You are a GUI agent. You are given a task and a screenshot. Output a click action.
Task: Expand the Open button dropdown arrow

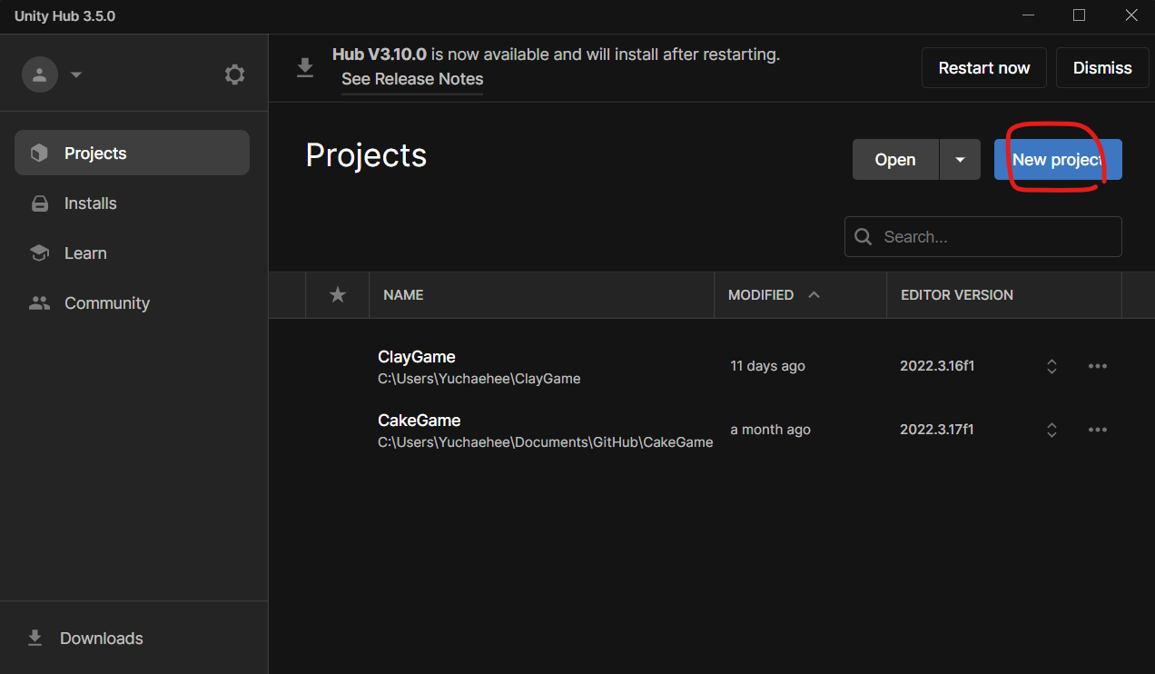click(960, 159)
